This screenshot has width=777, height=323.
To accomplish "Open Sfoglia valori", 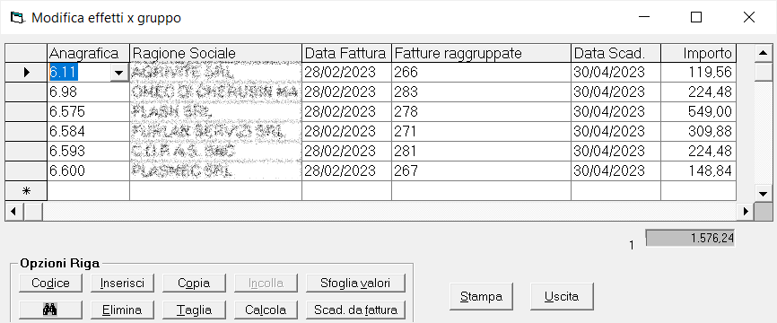I will pos(356,284).
